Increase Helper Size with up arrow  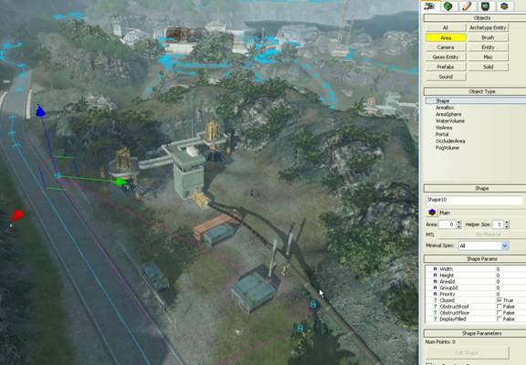click(507, 223)
